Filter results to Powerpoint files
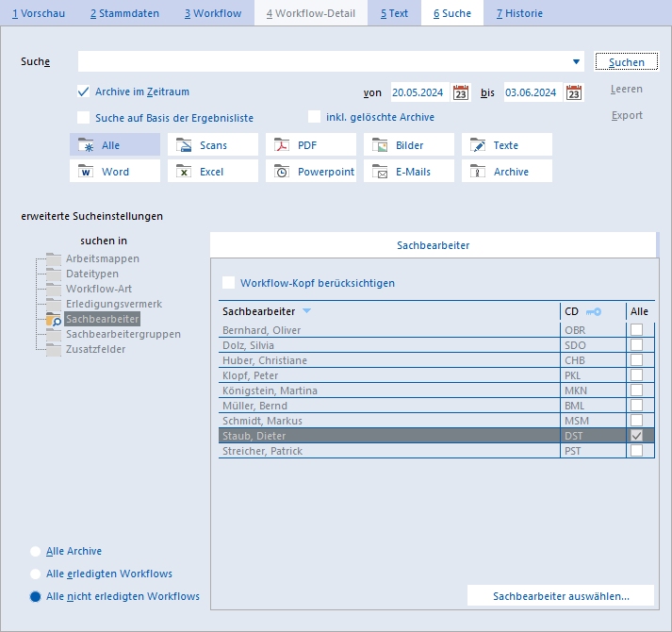672x632 pixels. click(311, 171)
